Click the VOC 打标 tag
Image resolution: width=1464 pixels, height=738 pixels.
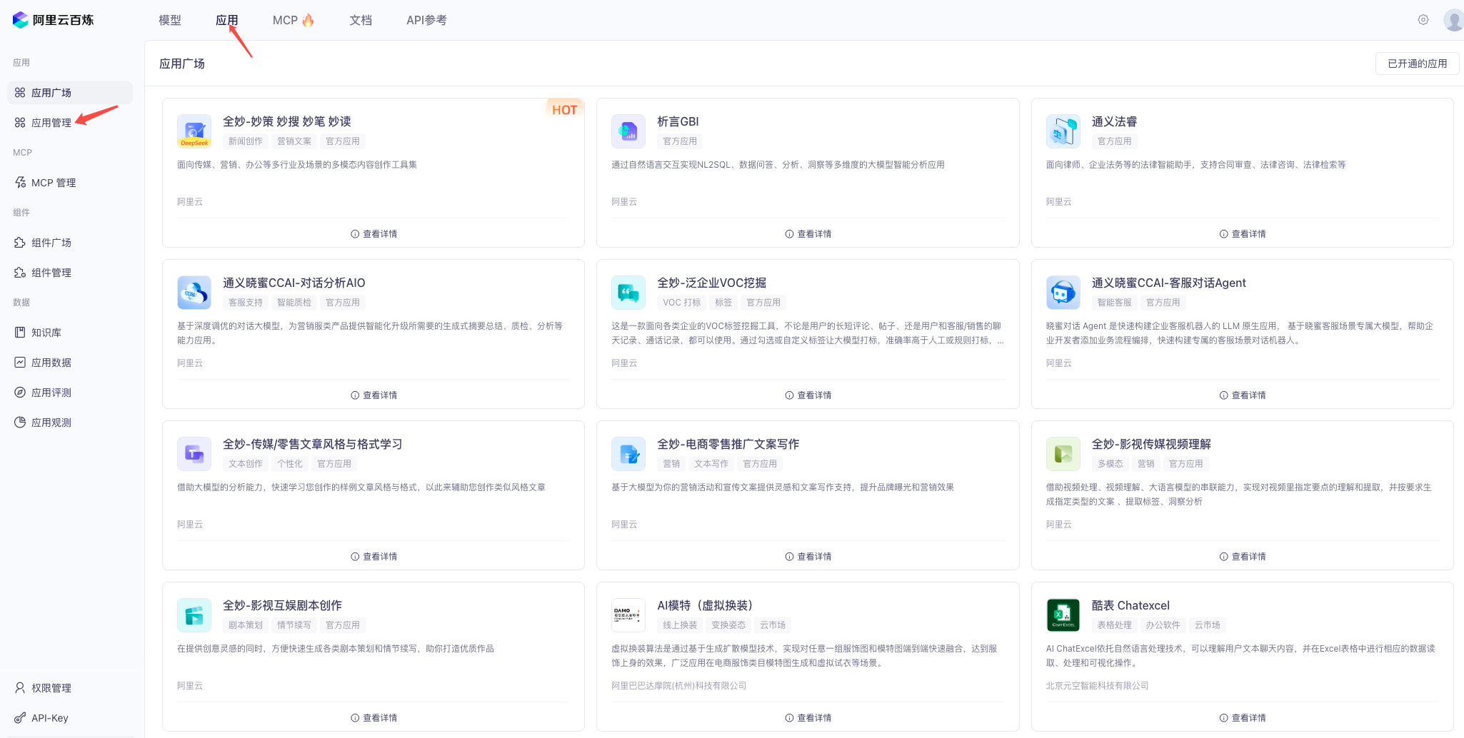(681, 303)
